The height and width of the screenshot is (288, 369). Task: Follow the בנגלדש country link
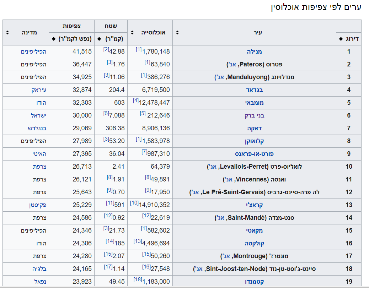coord(37,128)
